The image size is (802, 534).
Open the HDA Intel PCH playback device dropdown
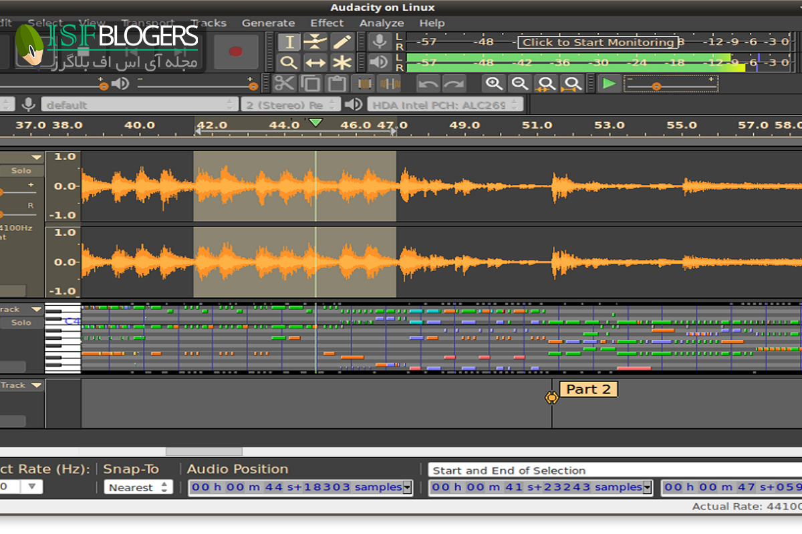(444, 105)
